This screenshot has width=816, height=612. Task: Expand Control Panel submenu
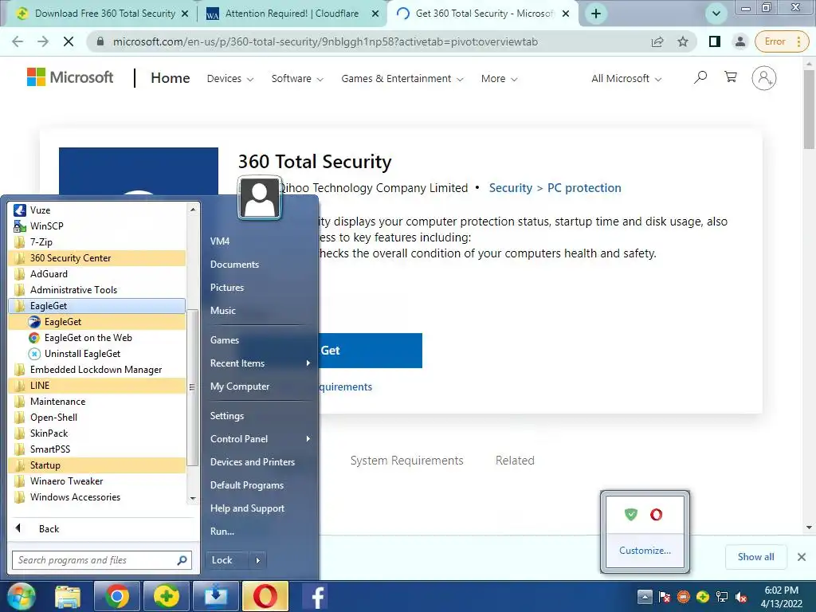pyautogui.click(x=261, y=439)
